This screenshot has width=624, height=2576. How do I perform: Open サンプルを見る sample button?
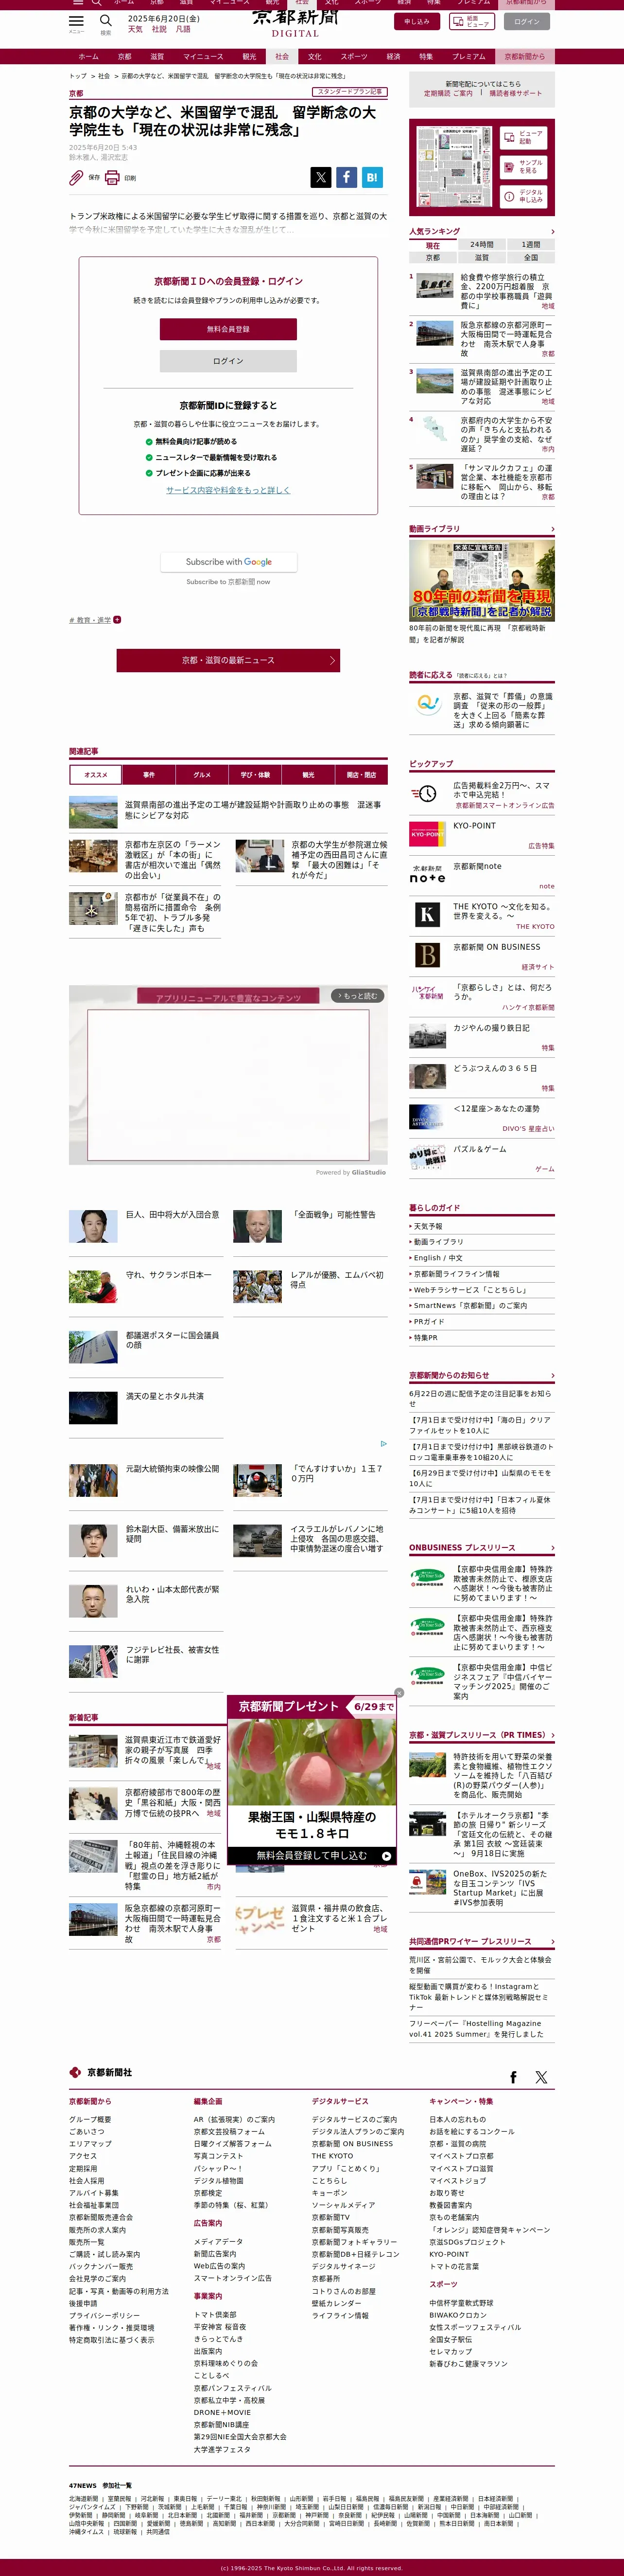[523, 166]
